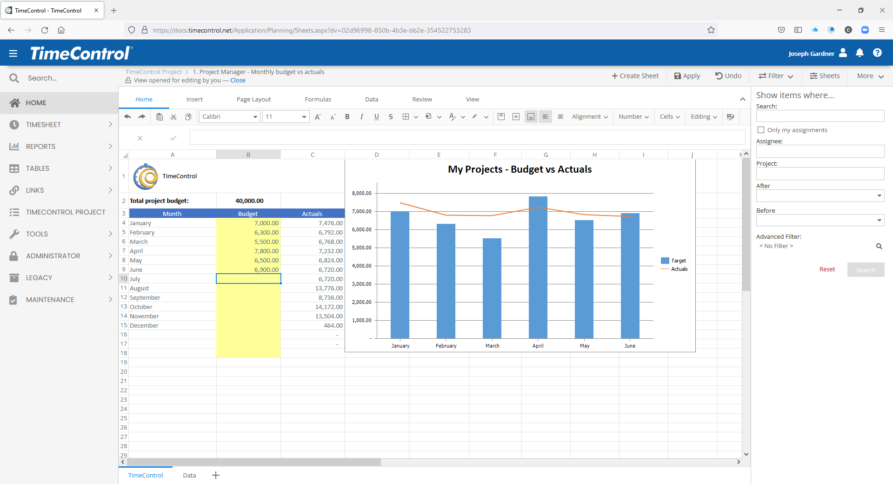
Task: Open the View ribbon tab
Action: pos(473,100)
